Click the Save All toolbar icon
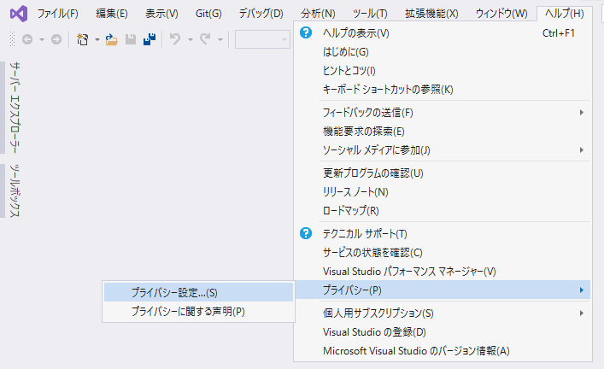The height and width of the screenshot is (369, 604). pyautogui.click(x=149, y=39)
